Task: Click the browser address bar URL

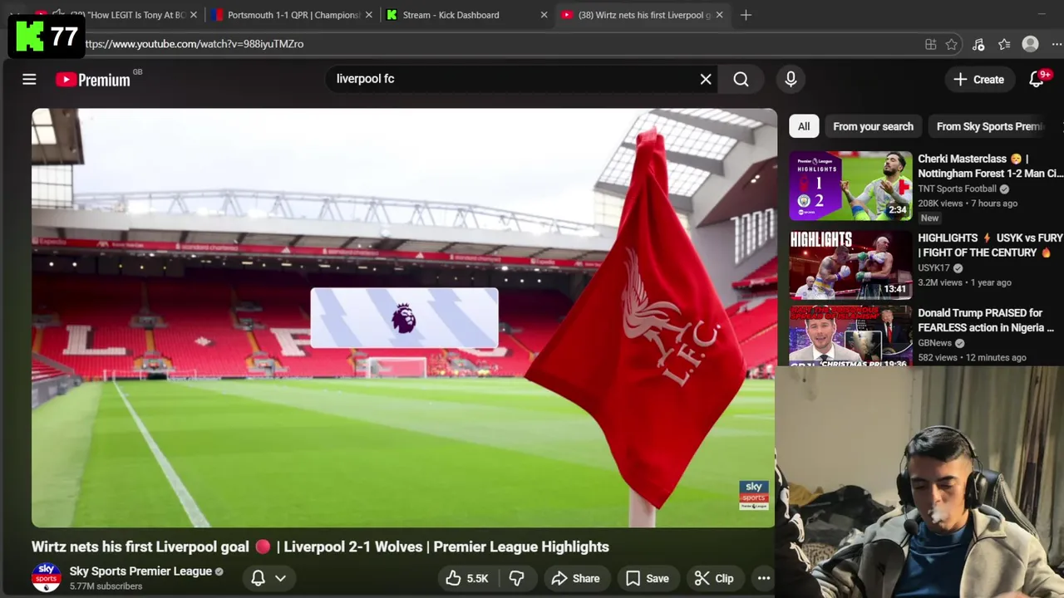Action: tap(194, 44)
